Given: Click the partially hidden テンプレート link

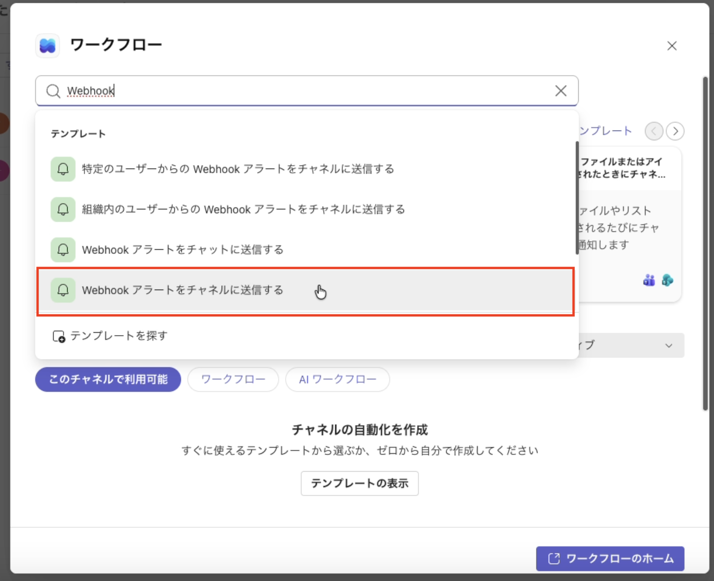Looking at the screenshot, I should coord(605,131).
